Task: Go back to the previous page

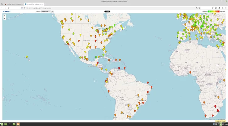Action: [2, 8]
